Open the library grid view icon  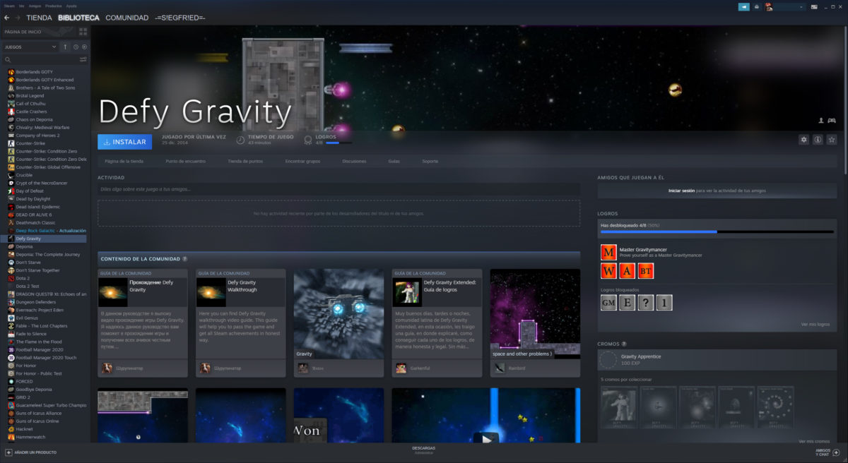pos(83,32)
